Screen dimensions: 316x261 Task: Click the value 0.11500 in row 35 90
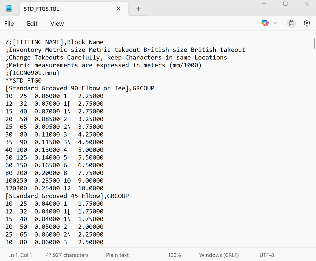click(x=47, y=142)
